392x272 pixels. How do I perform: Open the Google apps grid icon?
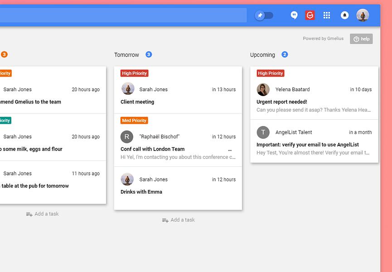[326, 15]
